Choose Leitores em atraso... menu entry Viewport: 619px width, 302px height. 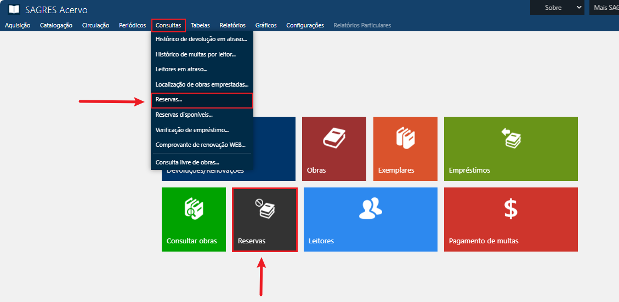[x=181, y=69]
